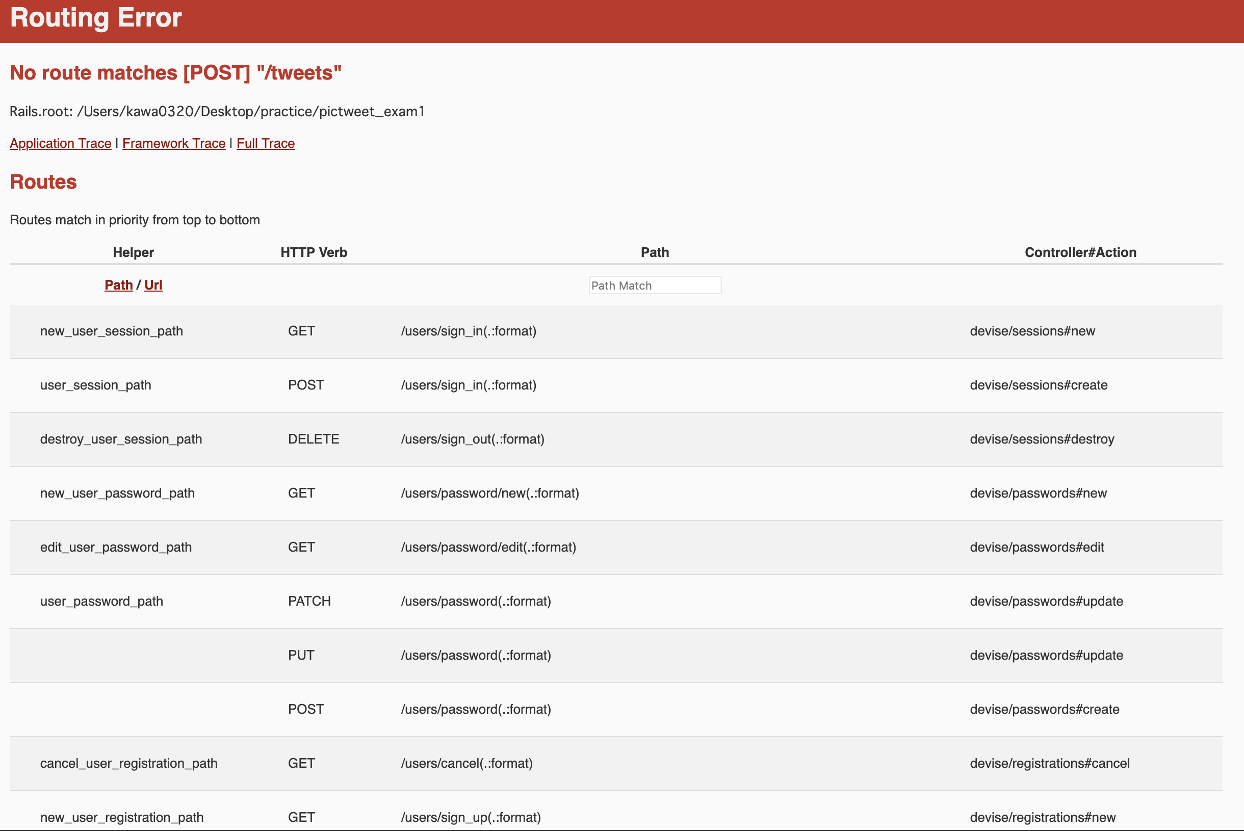Click the PATCH verb for user_password_path
This screenshot has height=831, width=1244.
click(309, 602)
